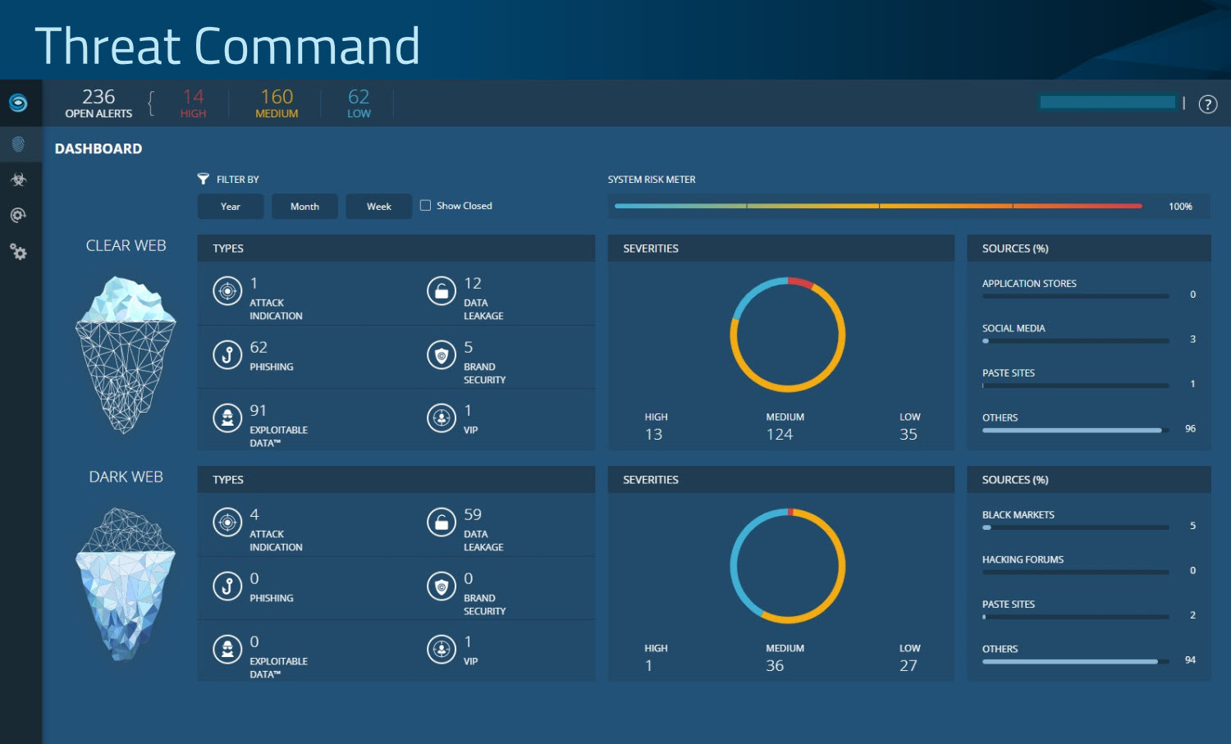Click Dark Web High severity value 1
The width and height of the screenshot is (1231, 744).
648,666
